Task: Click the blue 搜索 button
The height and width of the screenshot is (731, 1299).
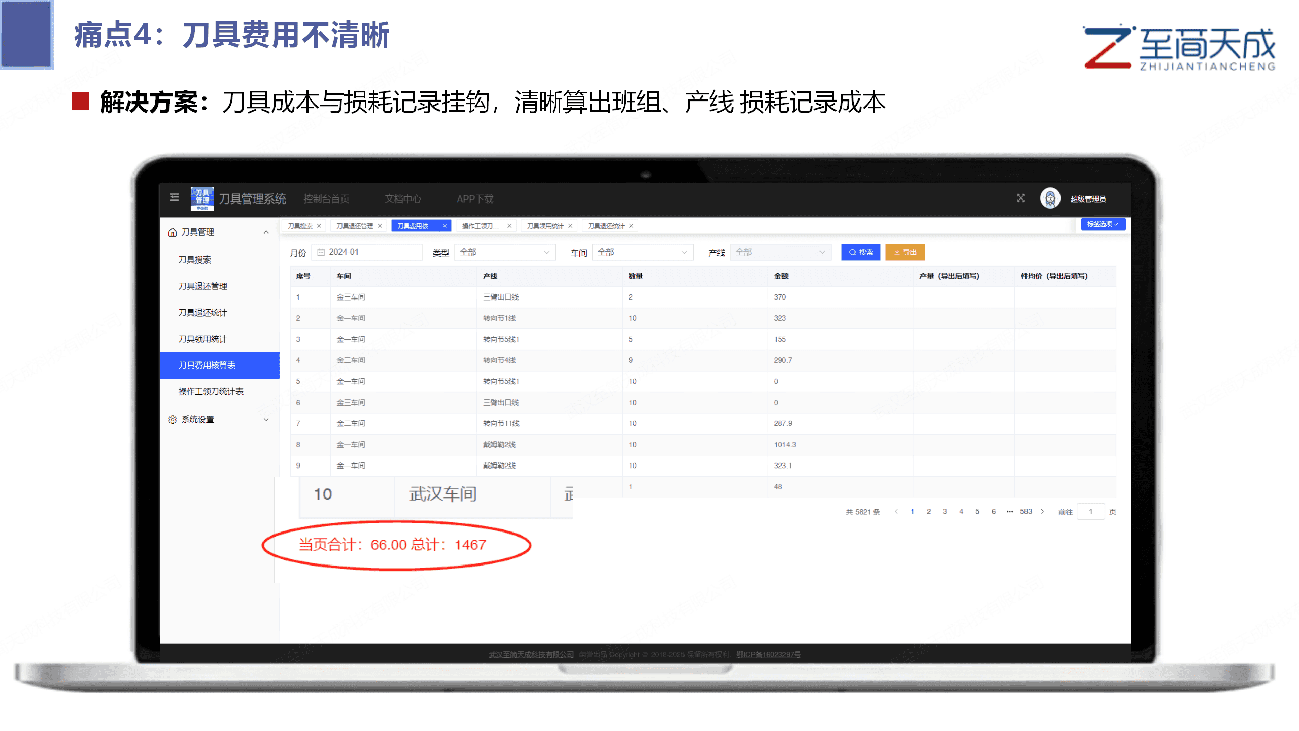Action: click(861, 252)
